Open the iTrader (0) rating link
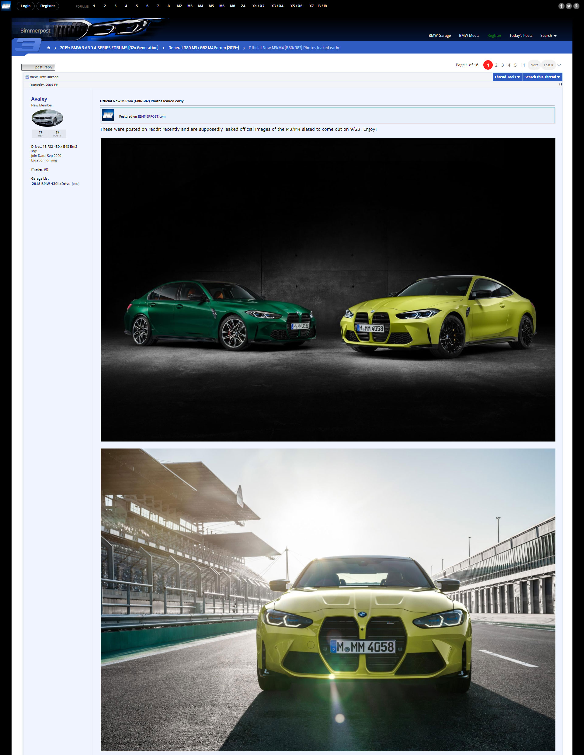 point(46,169)
